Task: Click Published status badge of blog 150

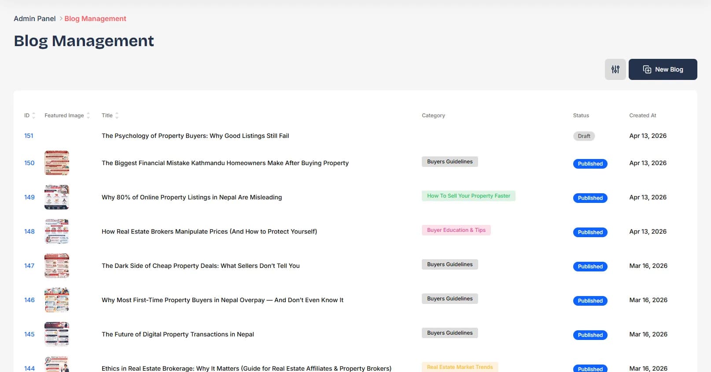Action: (590, 164)
